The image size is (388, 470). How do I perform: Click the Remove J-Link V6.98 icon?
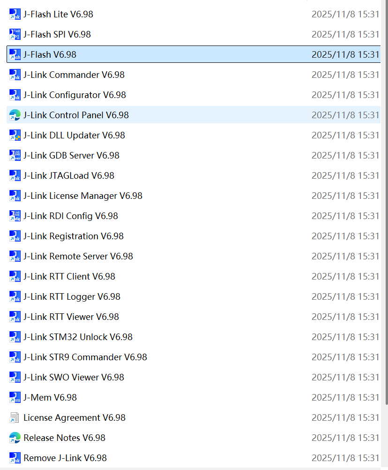15,458
